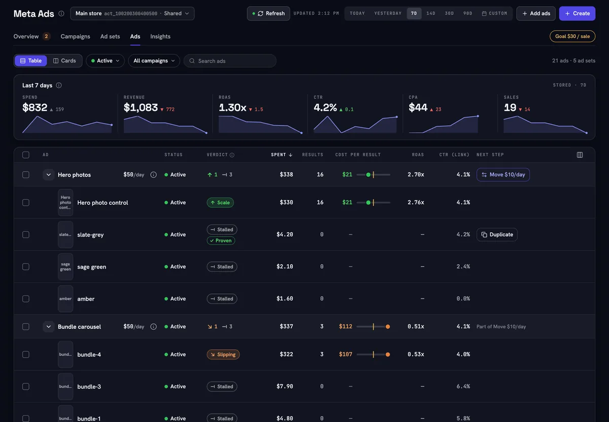Viewport: 609px width, 422px height.
Task: Check the slate-grey ad checkbox
Action: click(x=26, y=235)
